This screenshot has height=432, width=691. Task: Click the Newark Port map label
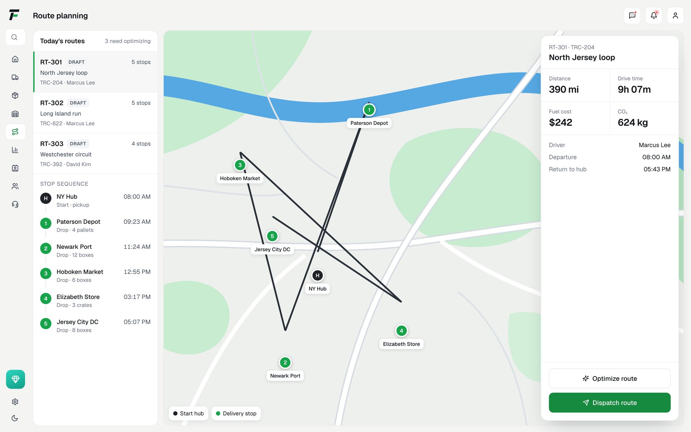(x=285, y=376)
